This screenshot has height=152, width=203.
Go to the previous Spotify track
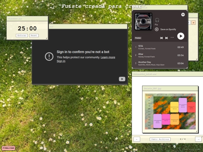(161, 38)
